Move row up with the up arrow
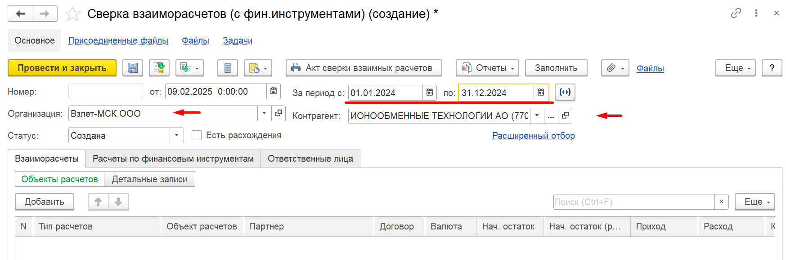 click(98, 202)
